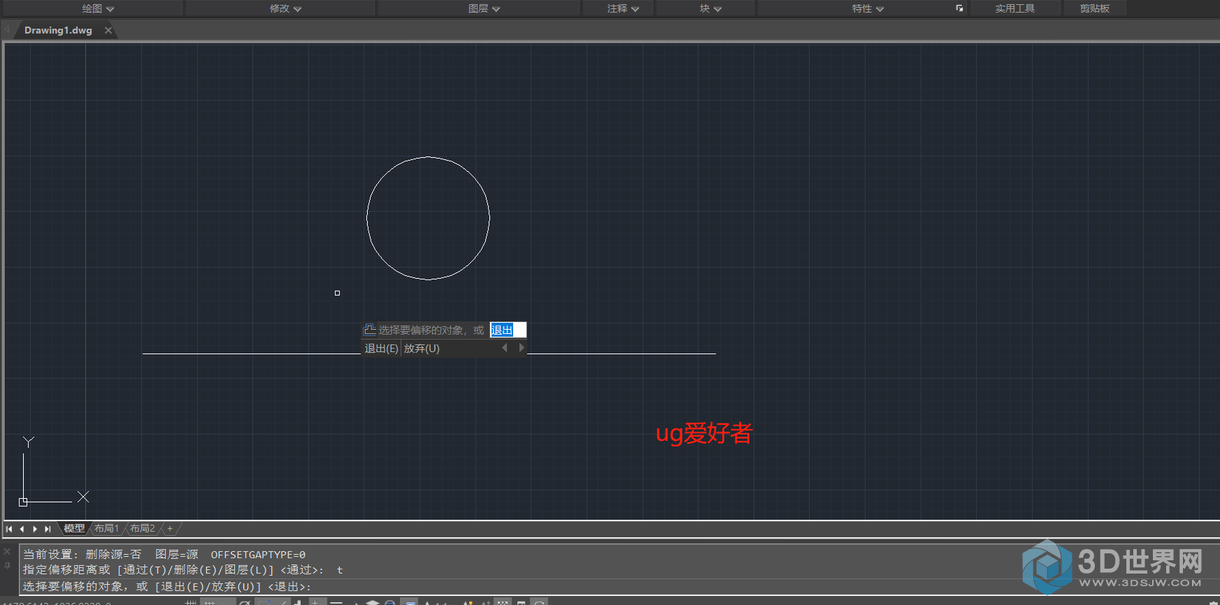Switch to the 布局1 layout tab

click(x=106, y=529)
